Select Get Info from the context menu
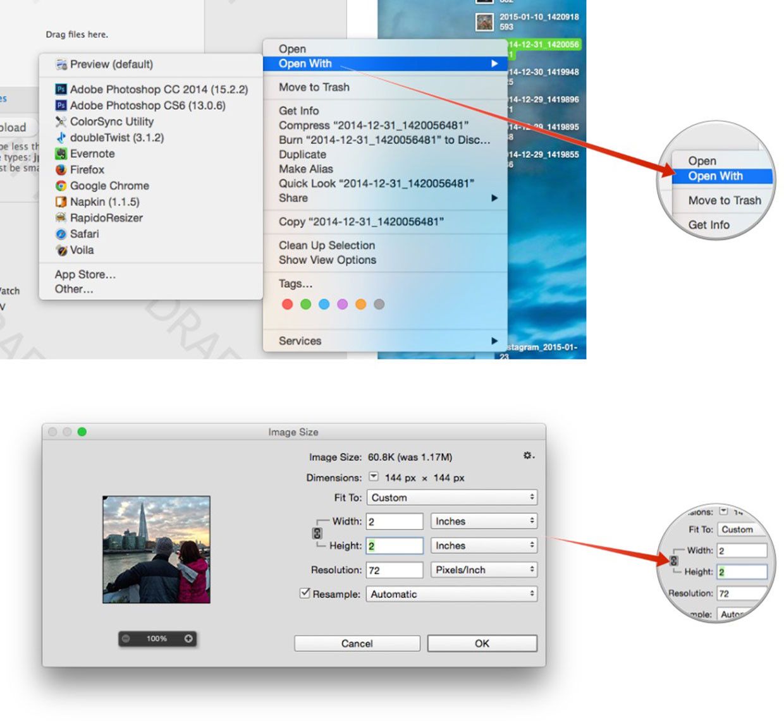Viewport: 784px width, 721px height. (299, 111)
